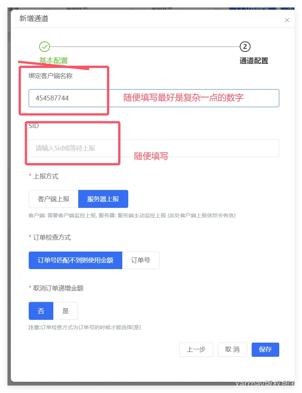Go back with the 上一步 button
This screenshot has width=302, height=393.
click(196, 349)
